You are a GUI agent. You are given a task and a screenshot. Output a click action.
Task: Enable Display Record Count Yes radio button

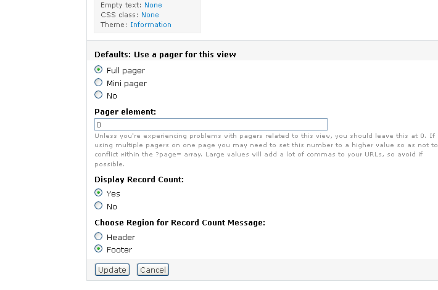pos(98,193)
